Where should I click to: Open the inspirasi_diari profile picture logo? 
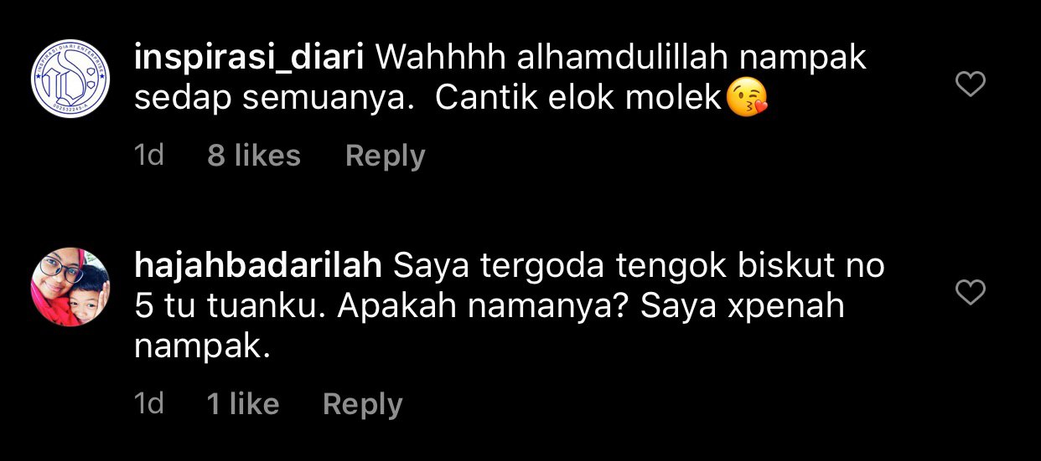pyautogui.click(x=70, y=83)
